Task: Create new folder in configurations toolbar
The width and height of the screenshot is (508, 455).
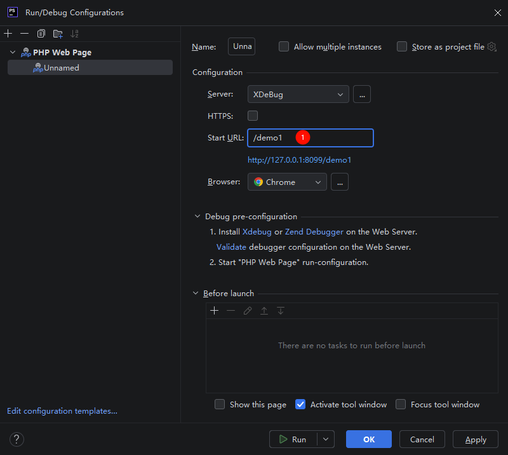Action: click(x=58, y=34)
